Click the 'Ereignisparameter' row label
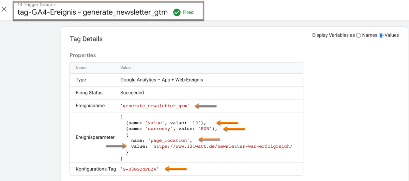Screen dimensions: 409x181 pos(95,137)
